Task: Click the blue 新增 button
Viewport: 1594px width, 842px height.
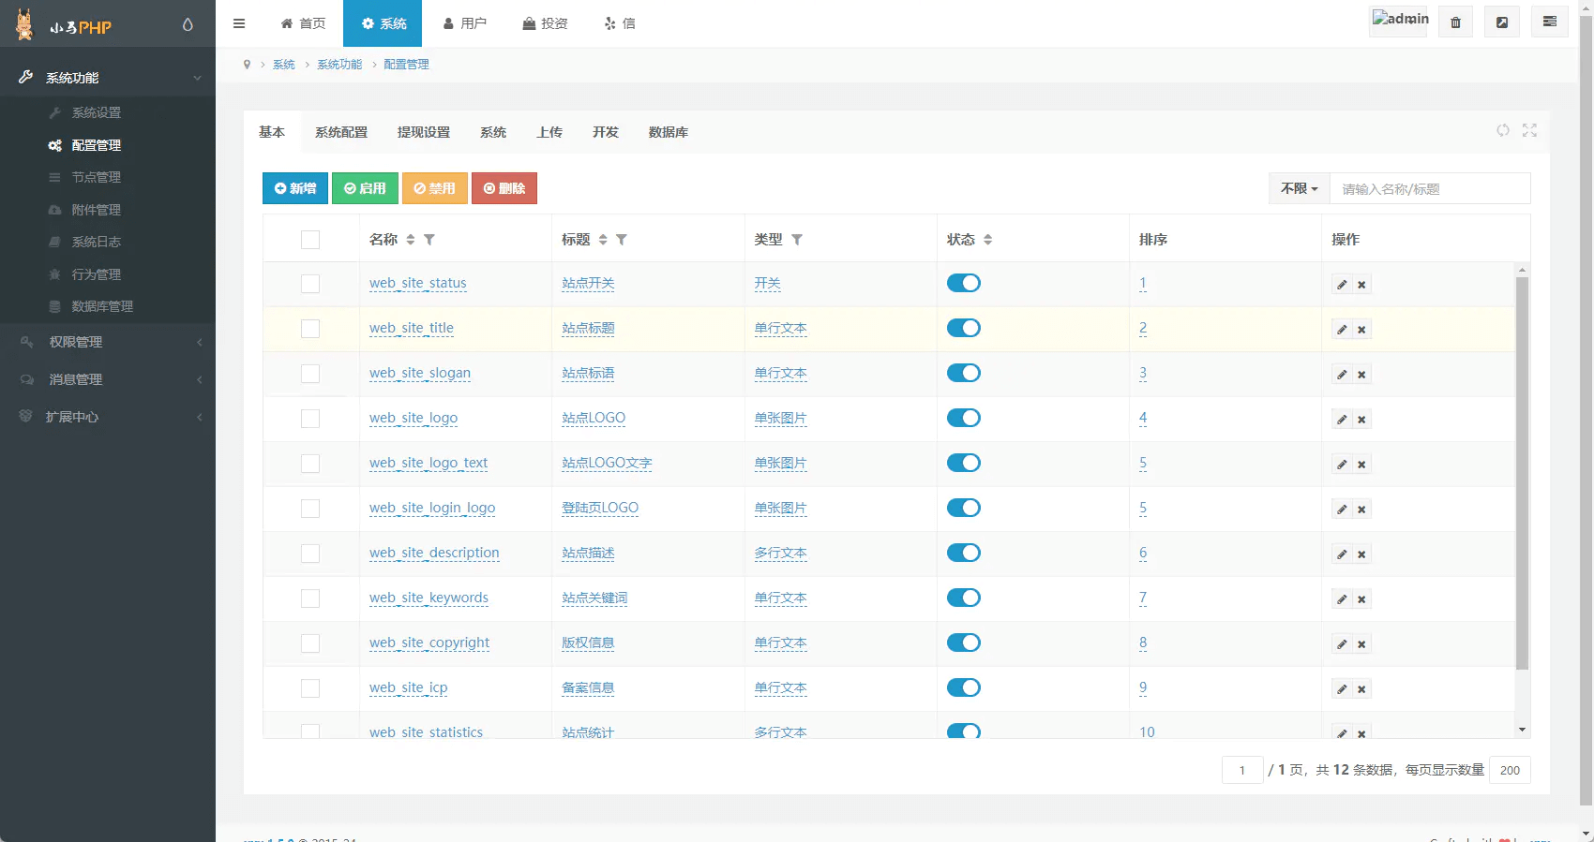Action: (x=295, y=188)
